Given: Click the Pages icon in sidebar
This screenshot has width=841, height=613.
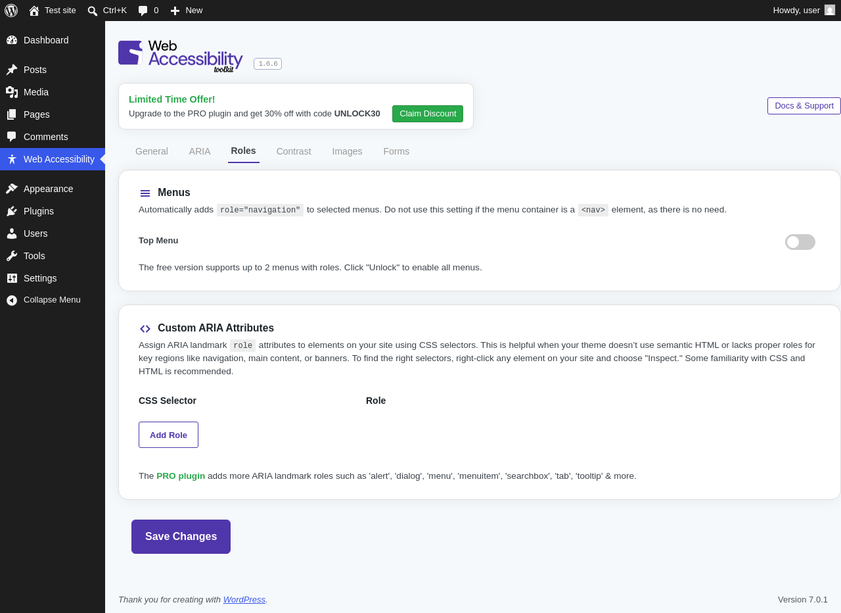Looking at the screenshot, I should pos(12,114).
